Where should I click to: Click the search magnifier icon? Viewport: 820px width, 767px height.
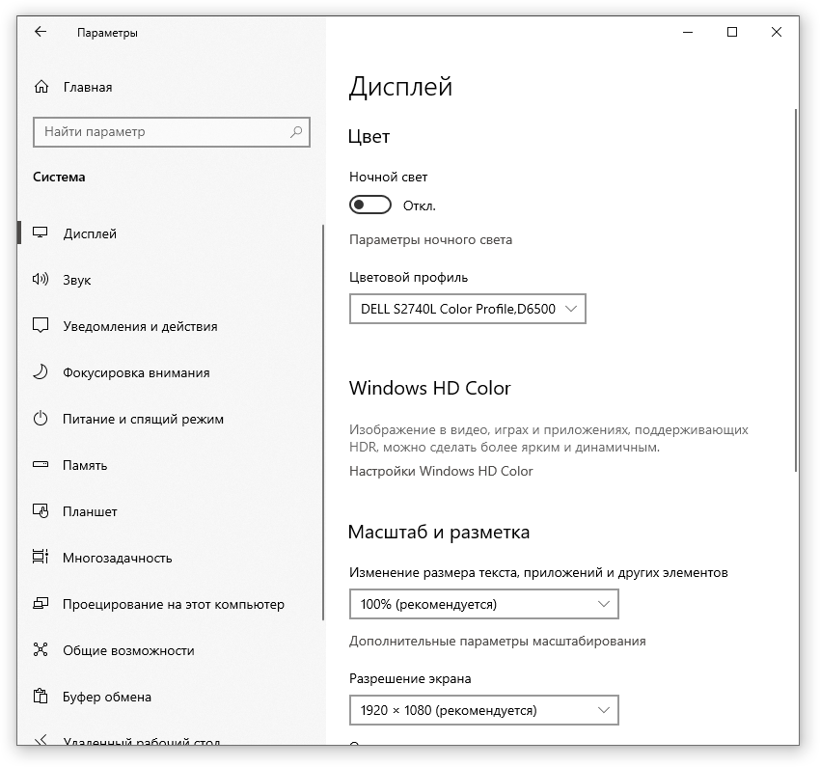(296, 132)
